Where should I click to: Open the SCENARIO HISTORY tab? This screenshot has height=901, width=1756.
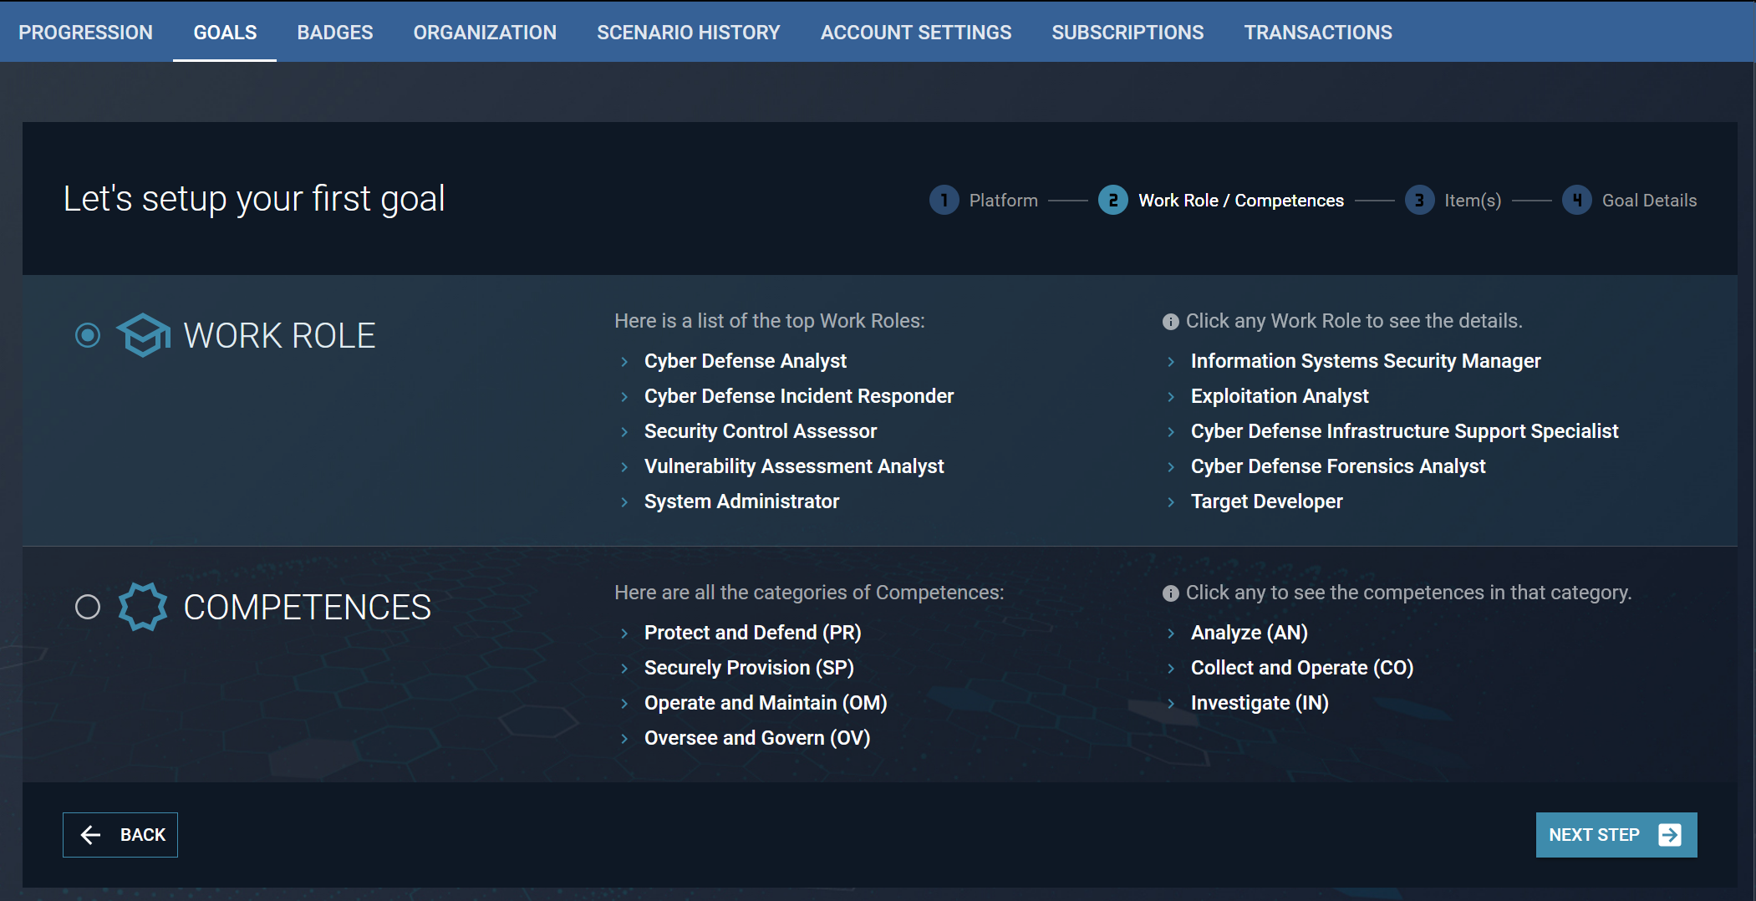tap(688, 32)
